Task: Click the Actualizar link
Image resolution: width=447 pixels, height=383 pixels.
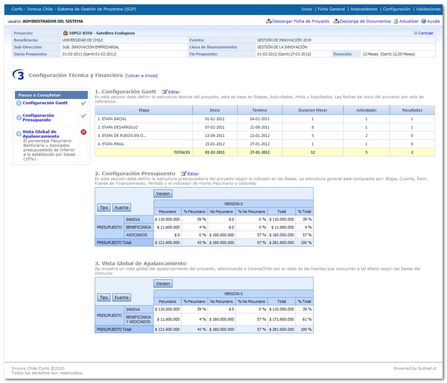Action: click(409, 21)
